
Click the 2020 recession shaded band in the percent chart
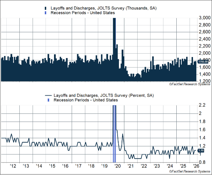click(x=114, y=134)
